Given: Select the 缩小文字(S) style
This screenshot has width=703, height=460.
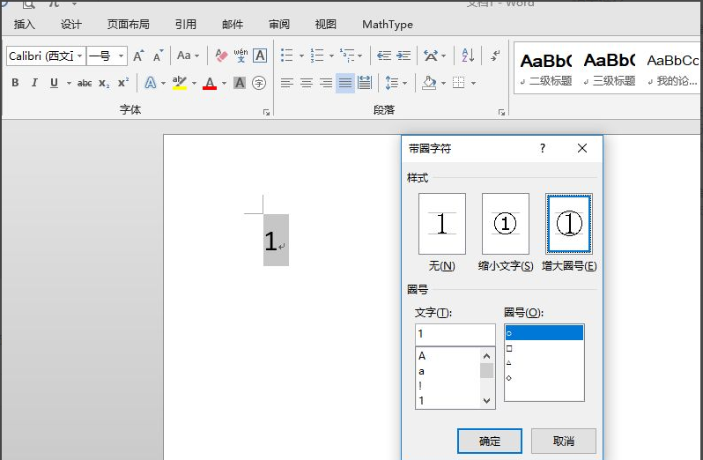Looking at the screenshot, I should click(x=505, y=225).
